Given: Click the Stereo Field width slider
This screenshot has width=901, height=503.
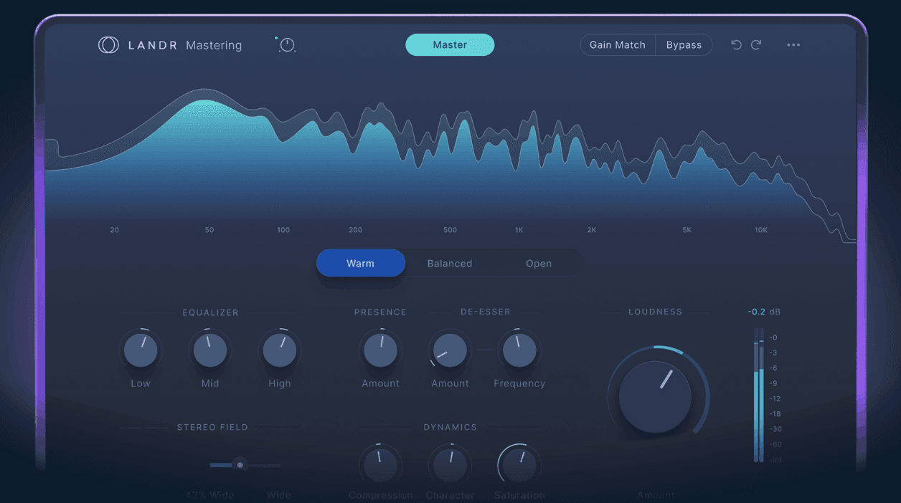Looking at the screenshot, I should 240,464.
